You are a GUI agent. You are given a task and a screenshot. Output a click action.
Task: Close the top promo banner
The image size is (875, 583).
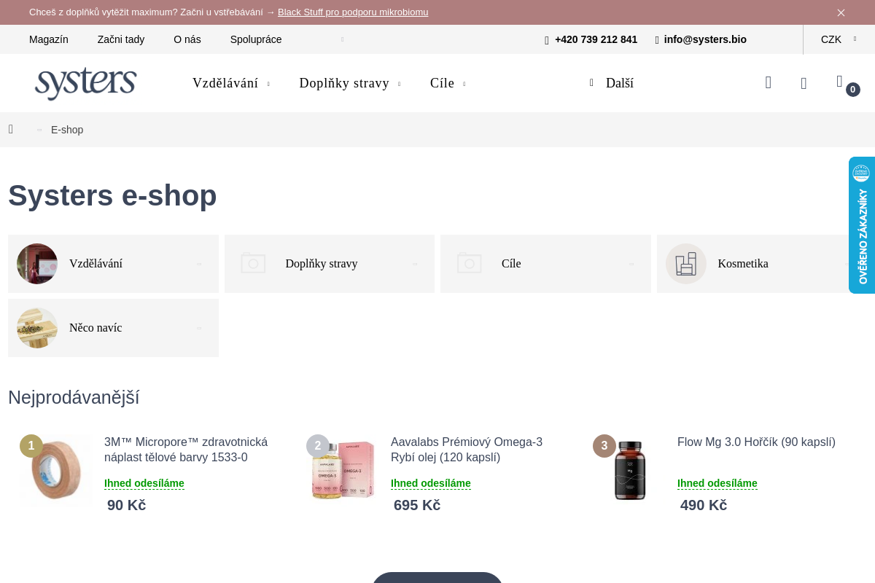click(x=841, y=12)
